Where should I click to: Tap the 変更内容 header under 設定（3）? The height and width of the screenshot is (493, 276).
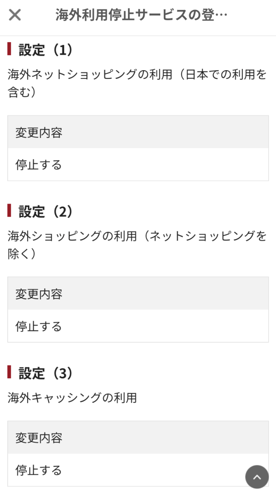pos(39,438)
